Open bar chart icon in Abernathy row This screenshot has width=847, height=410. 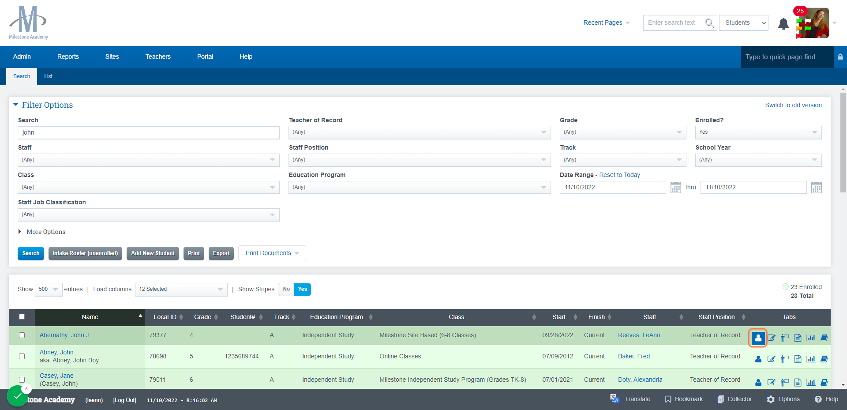811,338
